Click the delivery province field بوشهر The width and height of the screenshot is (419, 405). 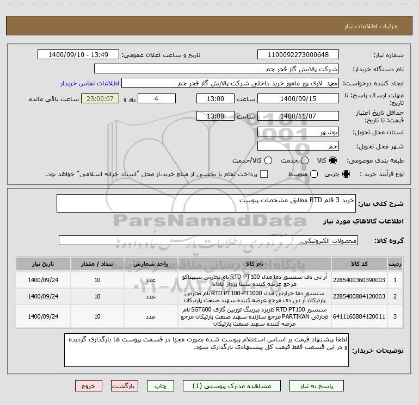[x=298, y=132]
